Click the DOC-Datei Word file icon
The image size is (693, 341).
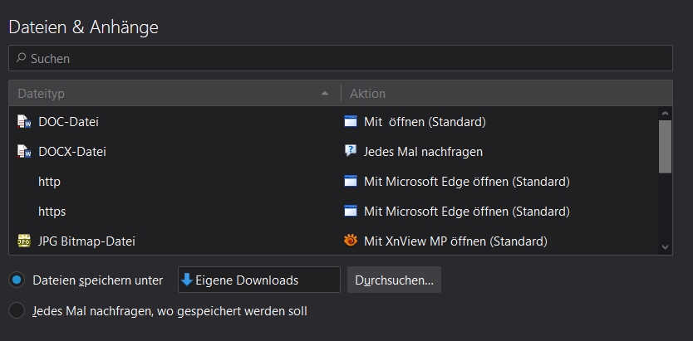[23, 122]
